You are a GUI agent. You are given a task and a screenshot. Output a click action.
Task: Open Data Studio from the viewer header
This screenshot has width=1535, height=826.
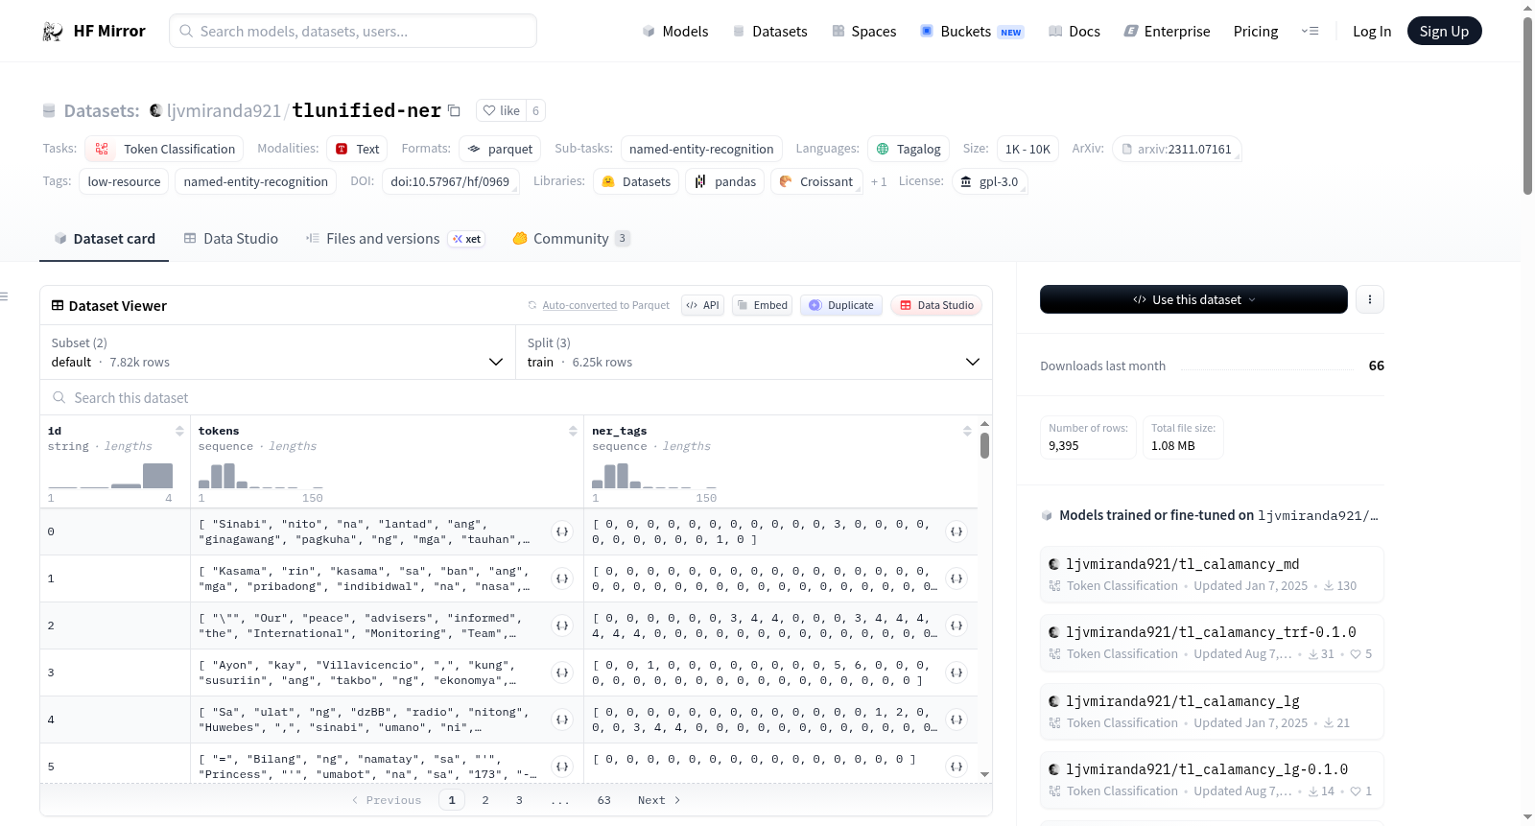(x=936, y=305)
